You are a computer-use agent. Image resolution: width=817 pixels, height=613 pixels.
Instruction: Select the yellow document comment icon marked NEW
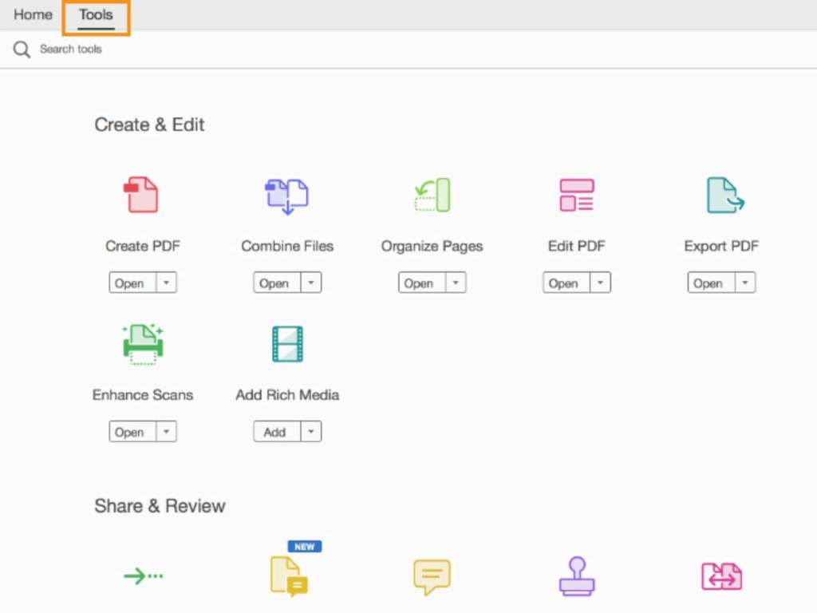(289, 576)
